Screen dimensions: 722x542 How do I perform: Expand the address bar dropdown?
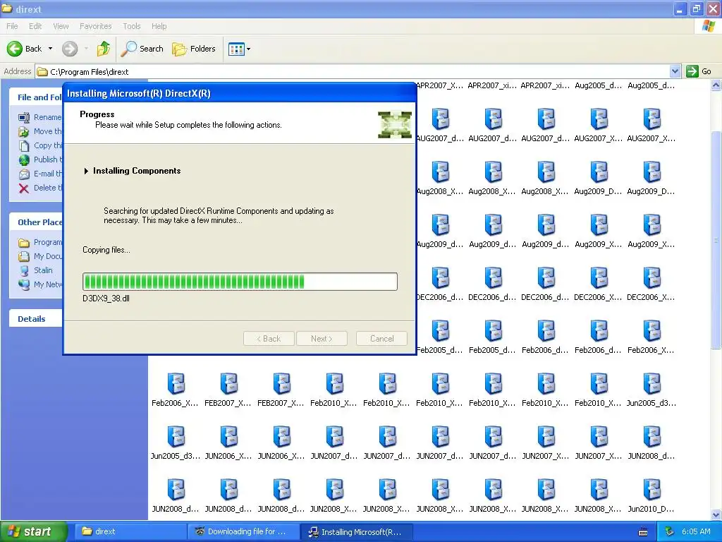pos(675,71)
